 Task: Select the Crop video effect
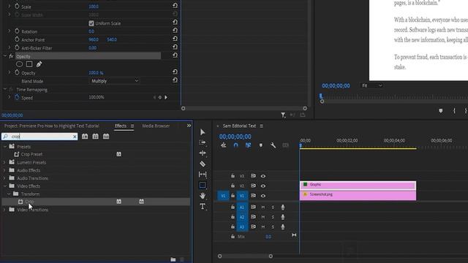click(29, 202)
